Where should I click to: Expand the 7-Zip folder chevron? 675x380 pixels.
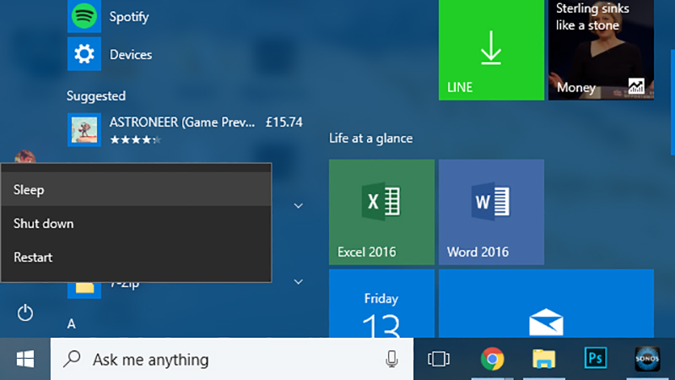(298, 282)
